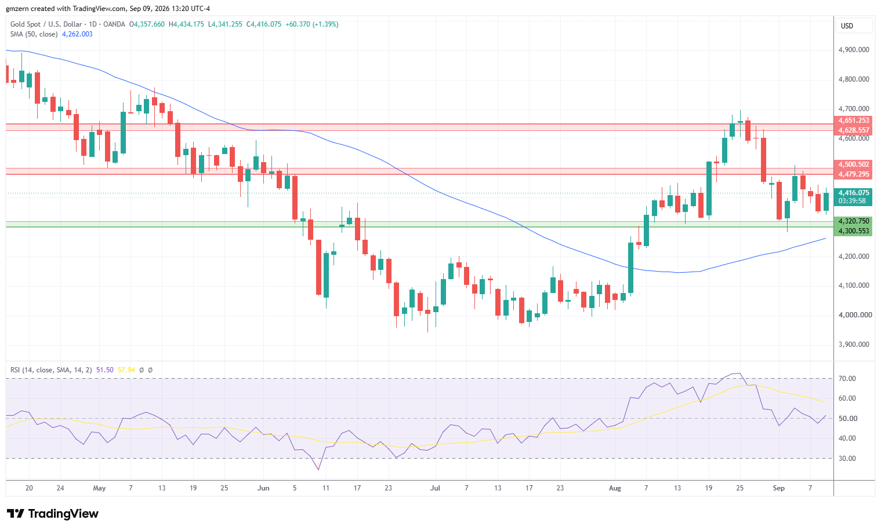This screenshot has width=881, height=531.
Task: Click the 4,000.000 price axis label
Action: pos(855,315)
